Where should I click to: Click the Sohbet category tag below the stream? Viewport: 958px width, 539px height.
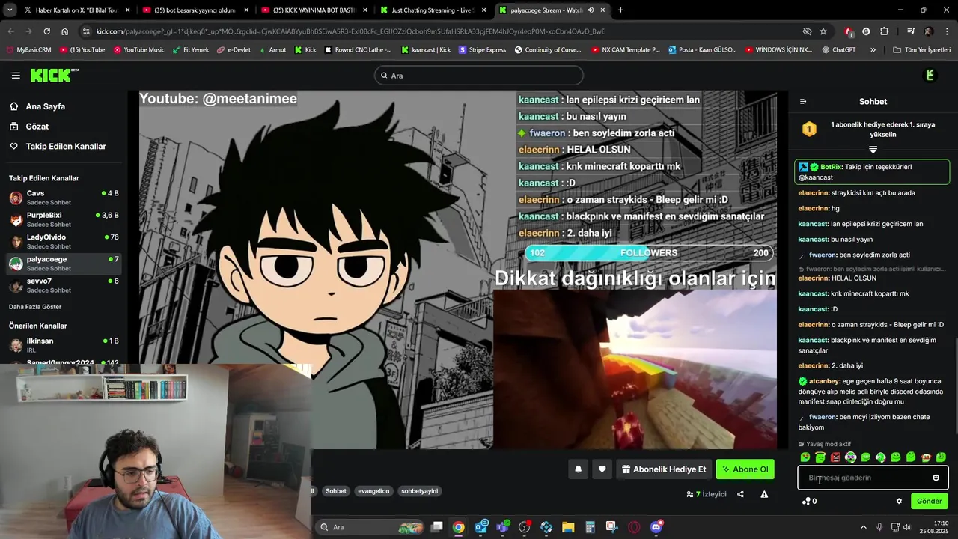pyautogui.click(x=336, y=491)
